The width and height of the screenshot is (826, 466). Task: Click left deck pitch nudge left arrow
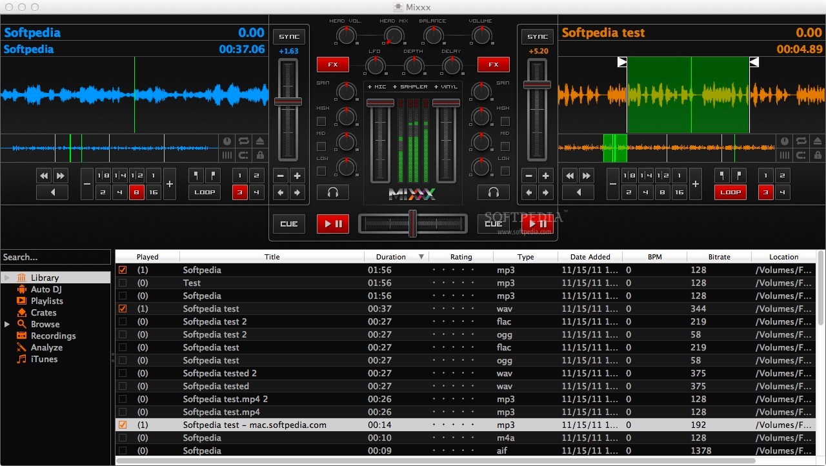click(281, 192)
